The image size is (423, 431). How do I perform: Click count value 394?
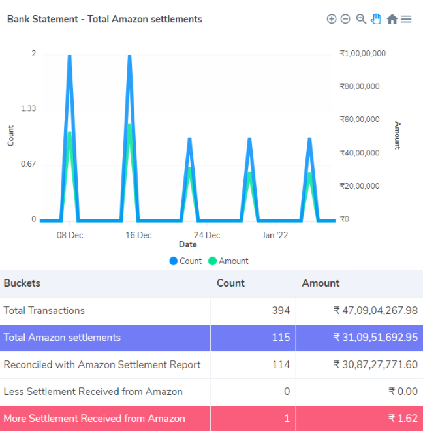pos(281,311)
